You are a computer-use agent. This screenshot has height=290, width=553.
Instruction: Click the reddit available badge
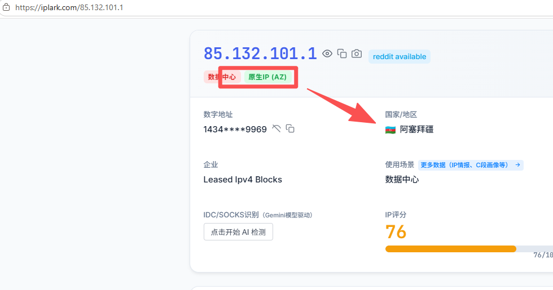click(400, 57)
